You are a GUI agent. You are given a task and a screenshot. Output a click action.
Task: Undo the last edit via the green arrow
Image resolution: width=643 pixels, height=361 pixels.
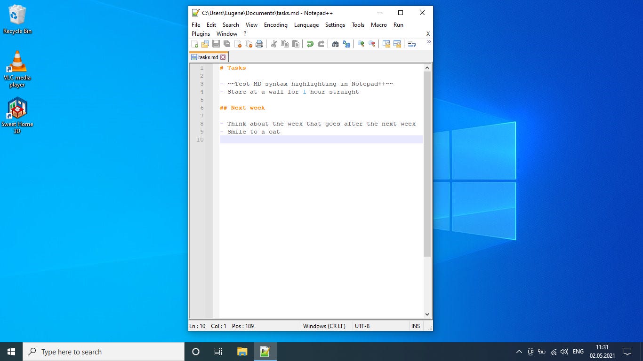click(x=310, y=43)
